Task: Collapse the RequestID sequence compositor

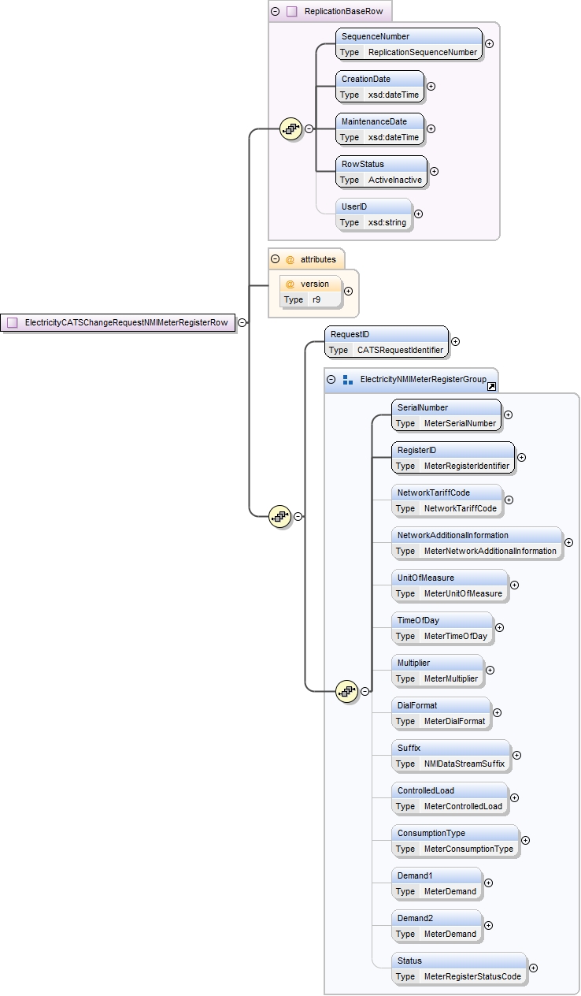Action: coord(298,516)
